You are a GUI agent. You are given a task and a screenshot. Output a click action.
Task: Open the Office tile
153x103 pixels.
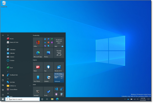point(38,42)
